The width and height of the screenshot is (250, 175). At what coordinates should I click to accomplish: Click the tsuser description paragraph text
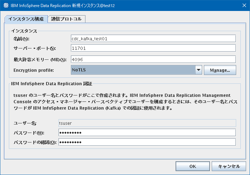(126, 102)
